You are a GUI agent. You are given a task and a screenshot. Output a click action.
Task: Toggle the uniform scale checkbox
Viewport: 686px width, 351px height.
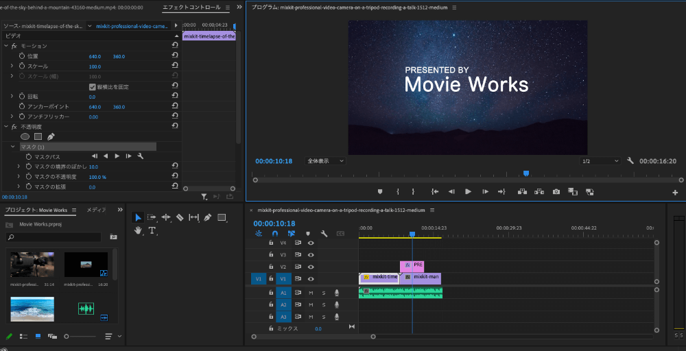[x=93, y=86]
